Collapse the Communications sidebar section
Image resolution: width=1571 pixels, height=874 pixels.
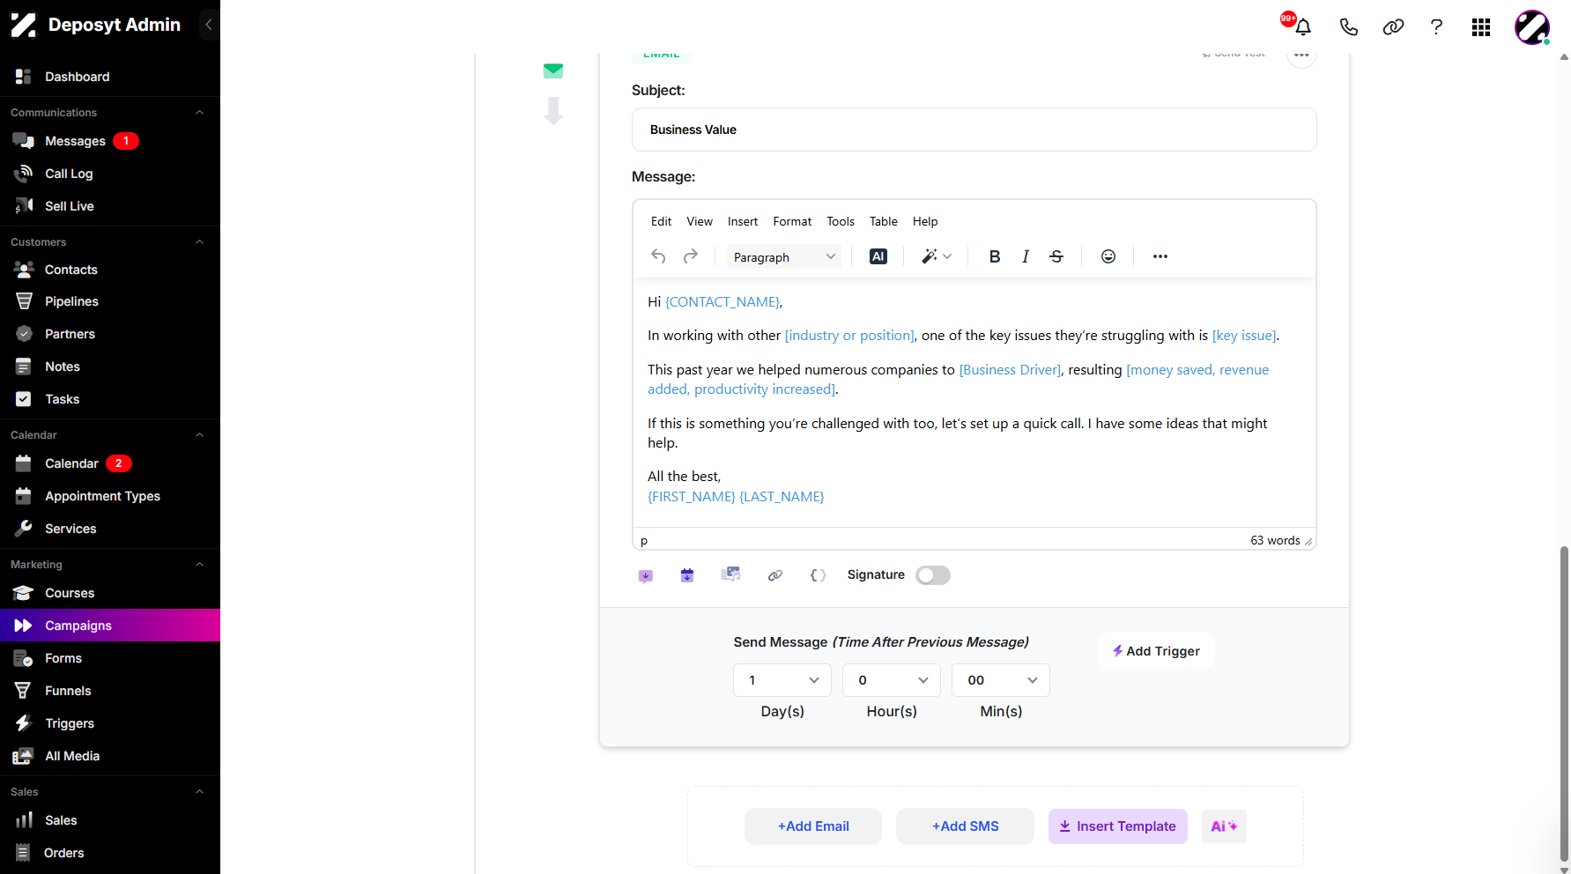tap(200, 113)
